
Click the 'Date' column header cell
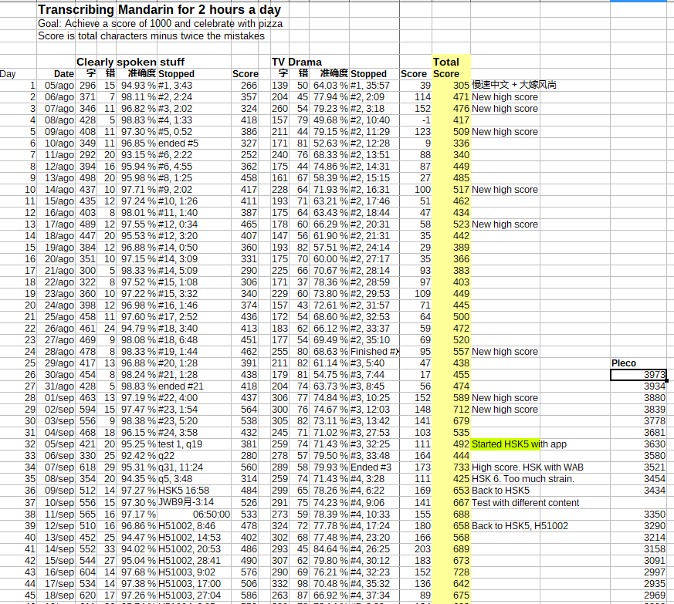tap(63, 74)
